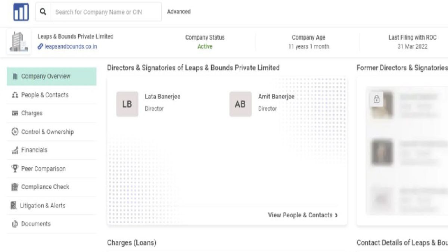This screenshot has height=252, width=448.
Task: Click the Litigation & Alerts icon
Action: tap(14, 205)
